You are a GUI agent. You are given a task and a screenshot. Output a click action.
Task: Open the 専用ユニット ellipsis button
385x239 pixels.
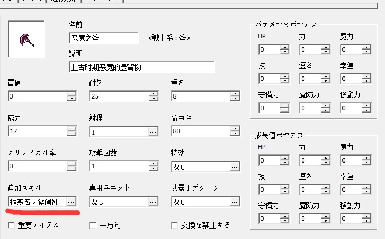[153, 202]
